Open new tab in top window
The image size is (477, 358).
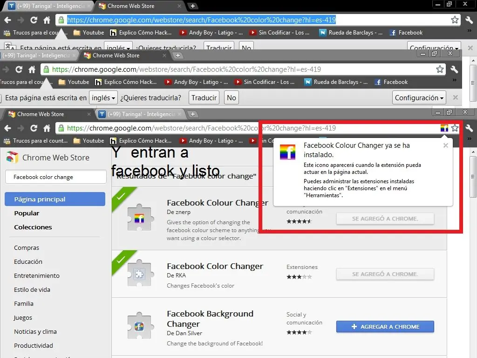(x=192, y=6)
